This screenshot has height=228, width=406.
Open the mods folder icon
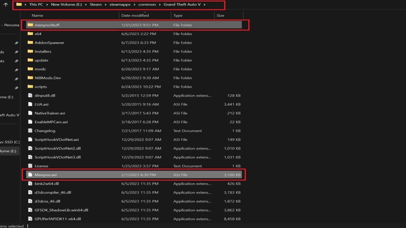pyautogui.click(x=30, y=69)
